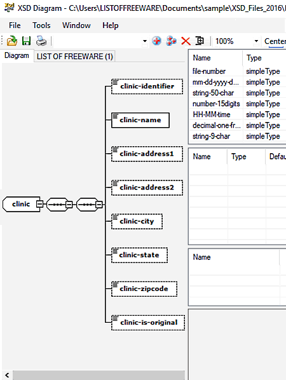Viewport: 286px width, 380px height.
Task: Open the 100% zoom dropdown arrow
Action: click(x=256, y=41)
